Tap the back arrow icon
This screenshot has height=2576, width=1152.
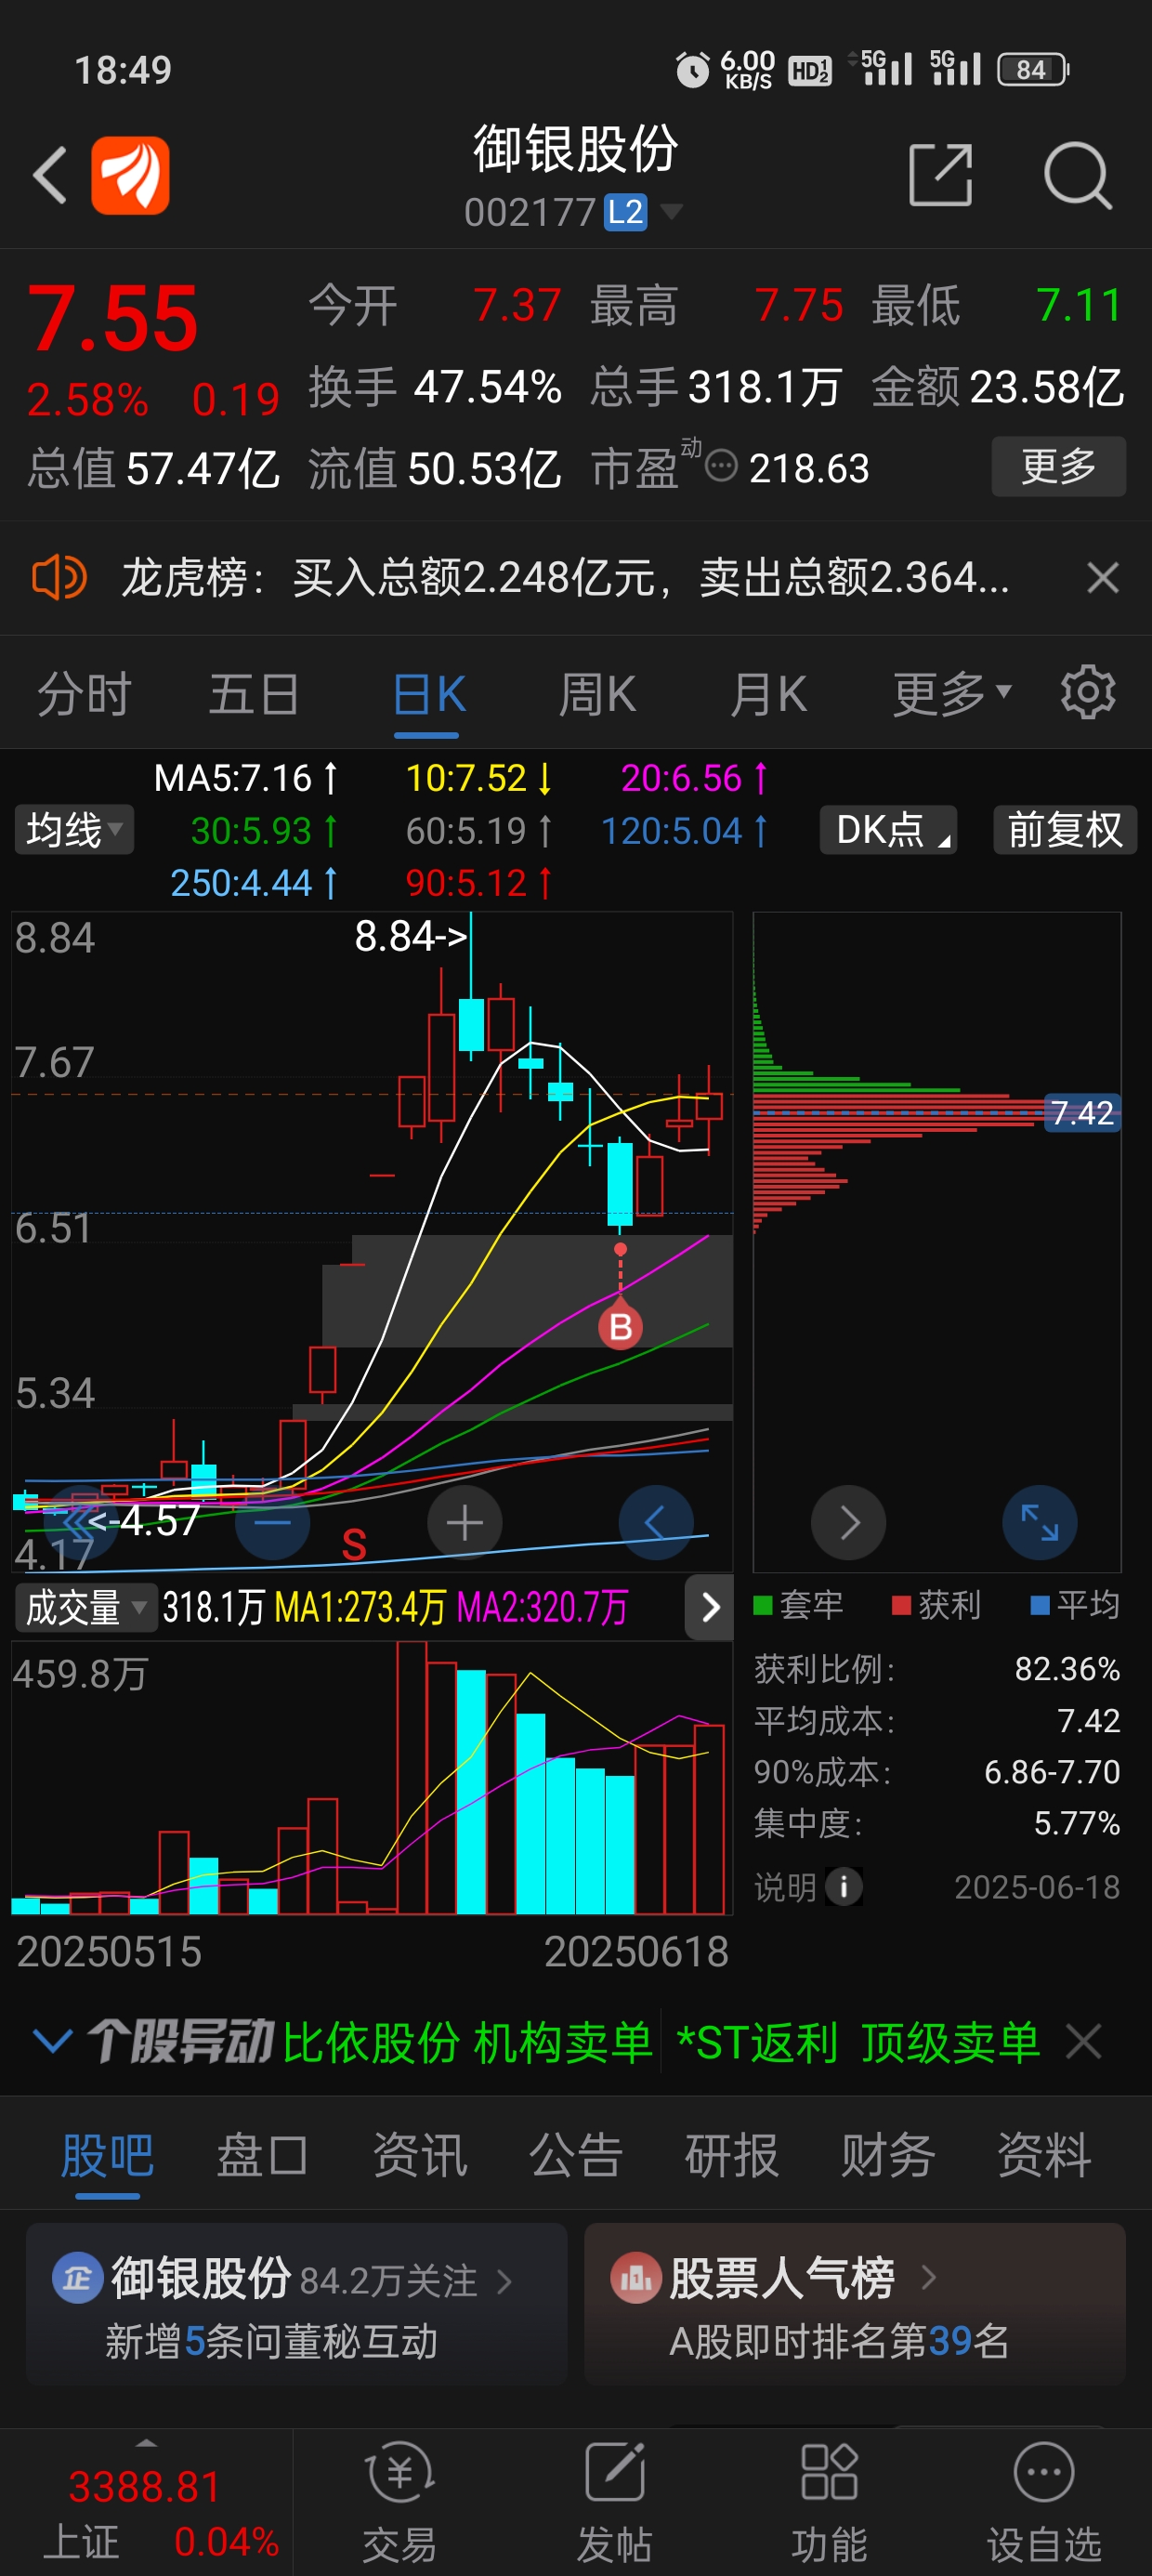point(50,176)
